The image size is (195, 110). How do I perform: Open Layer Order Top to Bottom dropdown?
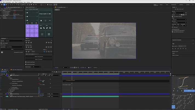click(15, 47)
